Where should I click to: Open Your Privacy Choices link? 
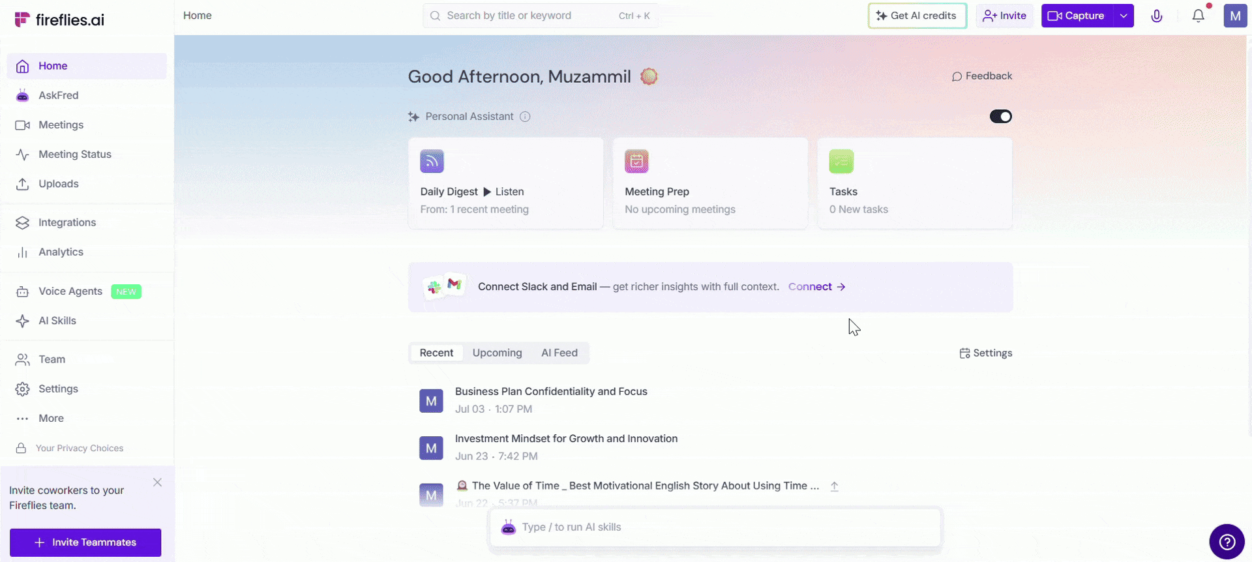click(x=80, y=448)
